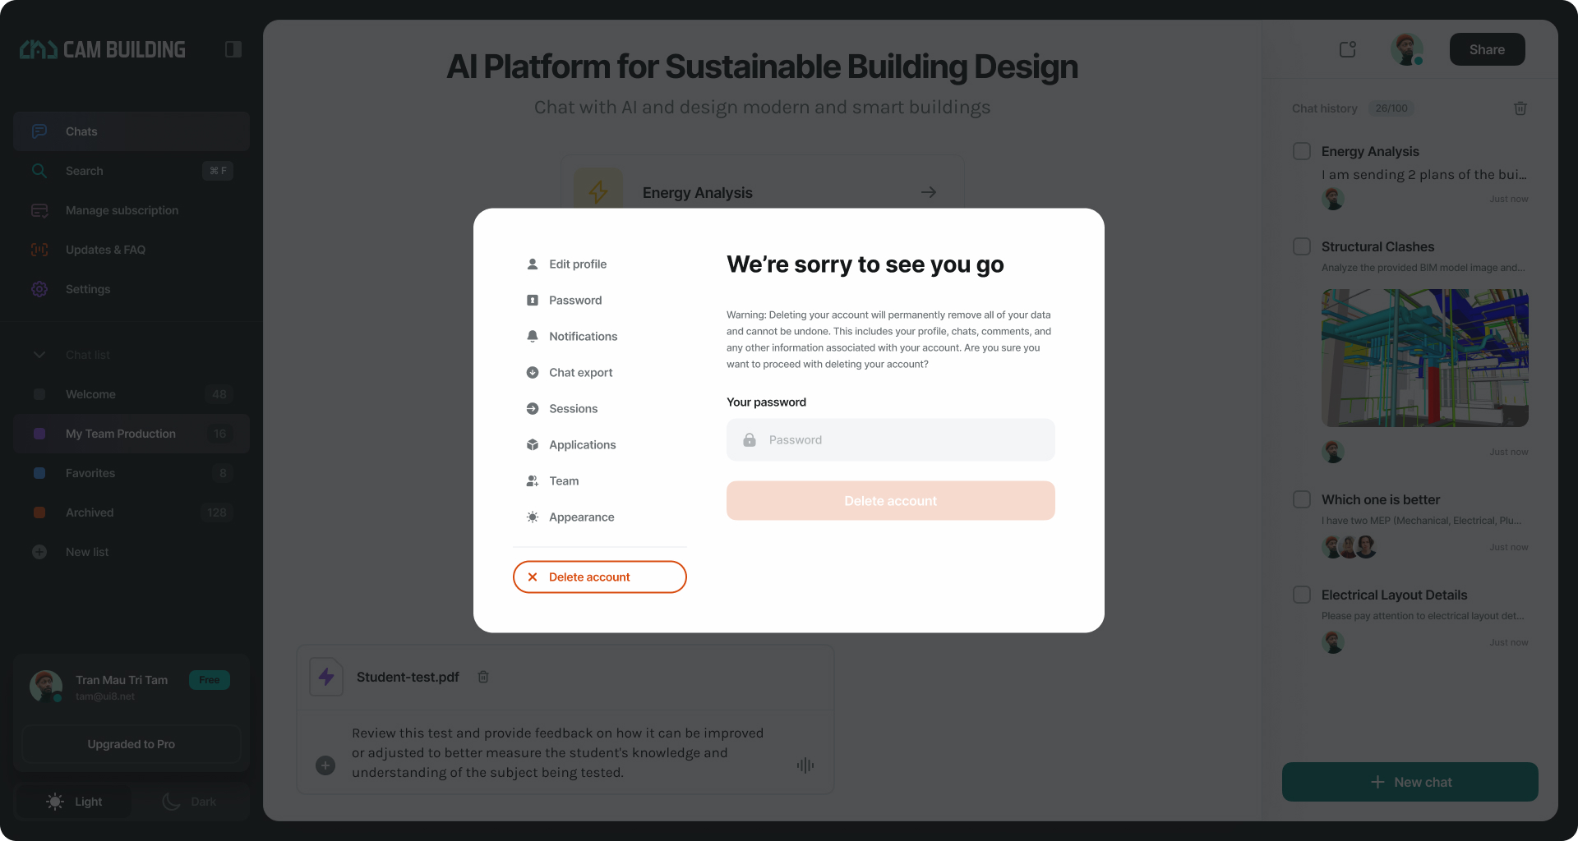The width and height of the screenshot is (1578, 841).
Task: Collapse the Chat list section chevron
Action: pos(39,355)
